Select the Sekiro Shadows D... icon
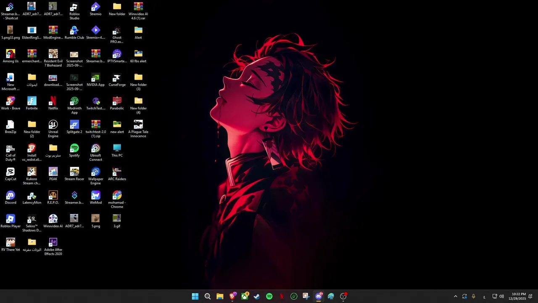This screenshot has width=538, height=303. click(32, 223)
